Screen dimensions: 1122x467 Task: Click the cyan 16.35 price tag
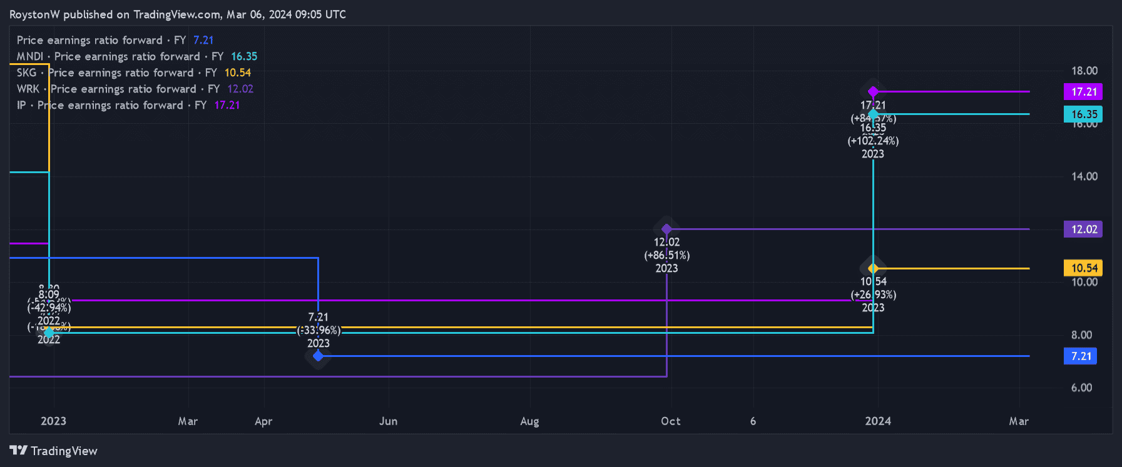coord(1083,114)
